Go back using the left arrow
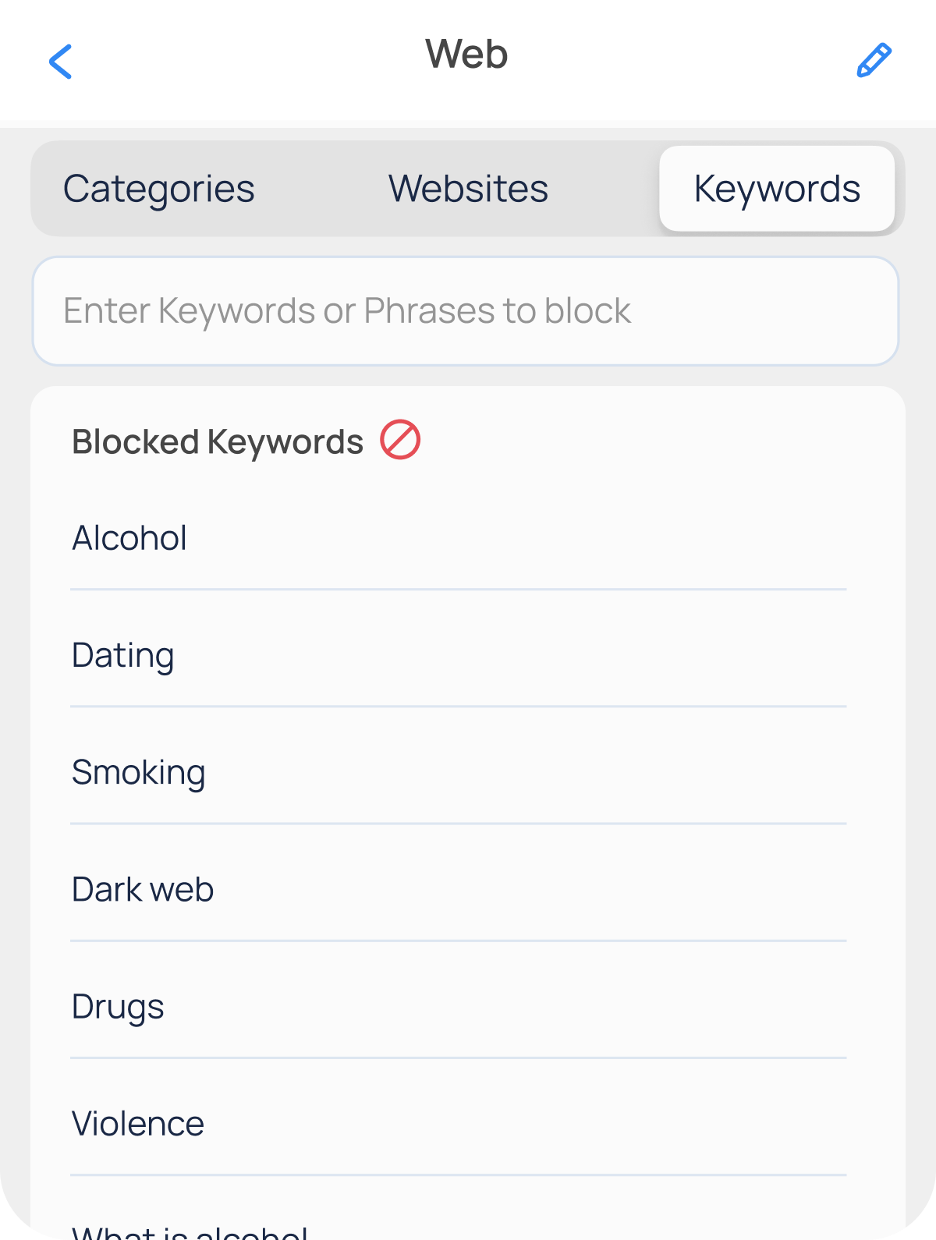Screen dimensions: 936x1240 [x=60, y=62]
